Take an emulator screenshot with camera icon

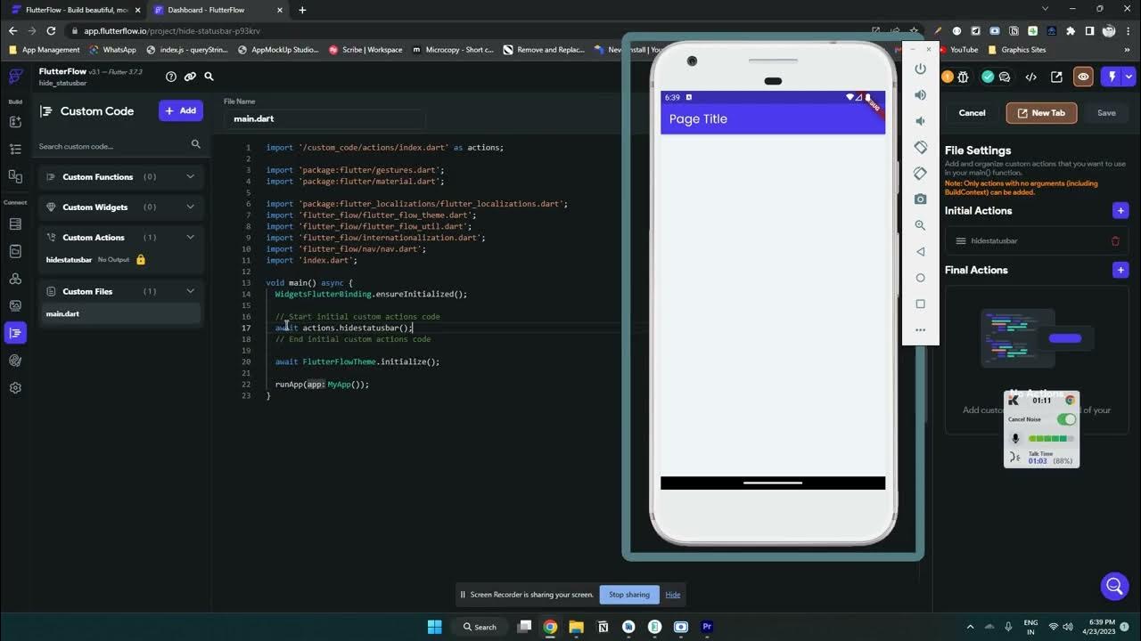point(920,199)
